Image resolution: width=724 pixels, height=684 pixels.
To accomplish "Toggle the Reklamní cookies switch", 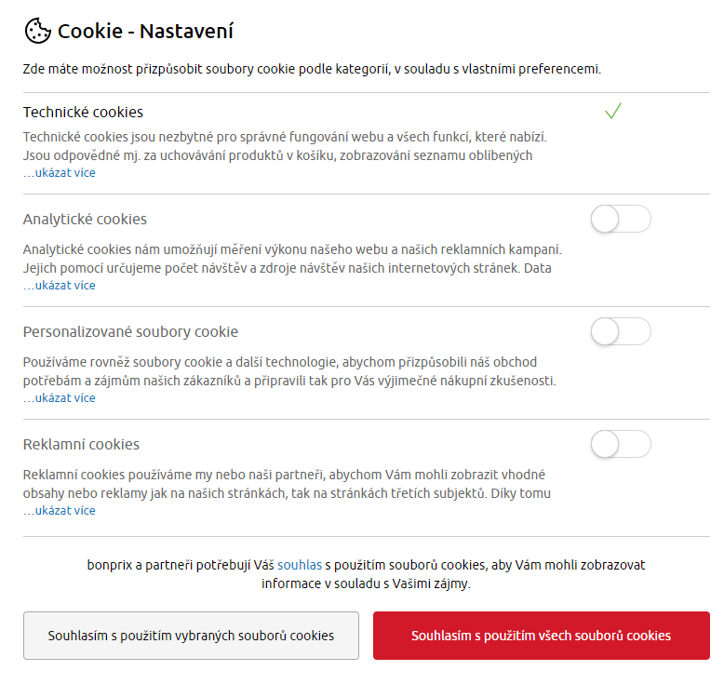I will point(621,444).
